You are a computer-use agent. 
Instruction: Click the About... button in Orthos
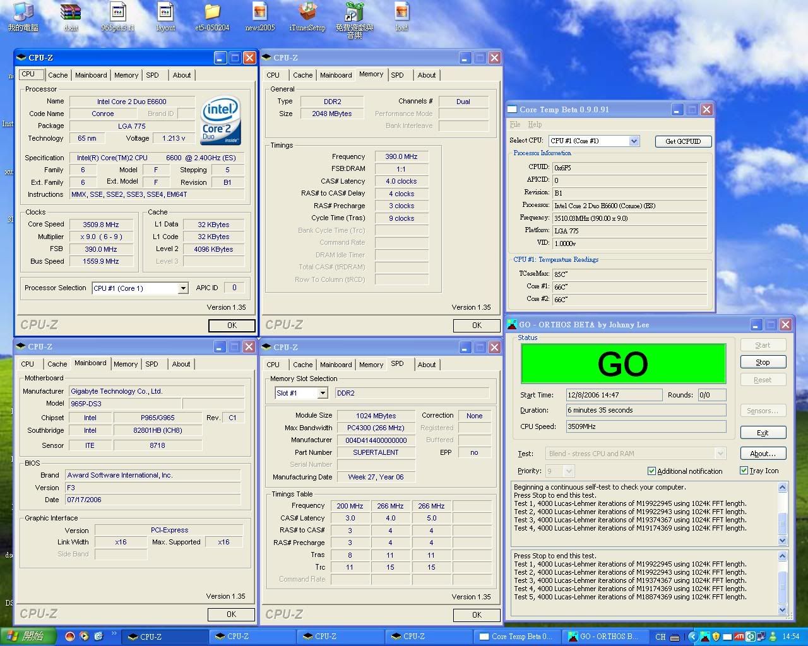coord(763,454)
